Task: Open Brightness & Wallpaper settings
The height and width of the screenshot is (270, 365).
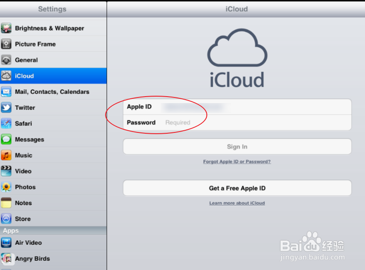Action: (53, 28)
